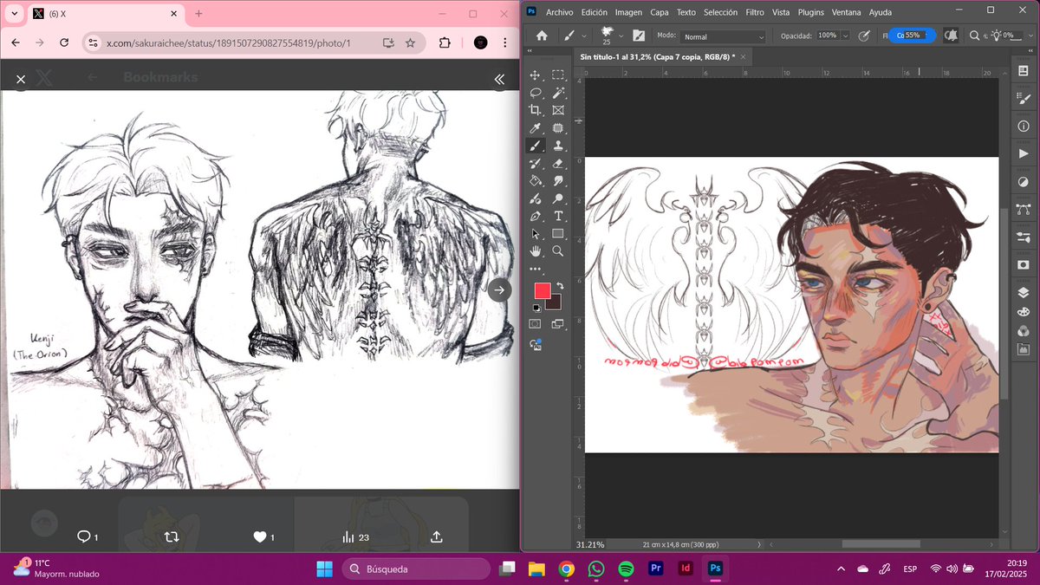Open the Edit Toolbar three-dots button
This screenshot has height=585, width=1040.
click(536, 270)
